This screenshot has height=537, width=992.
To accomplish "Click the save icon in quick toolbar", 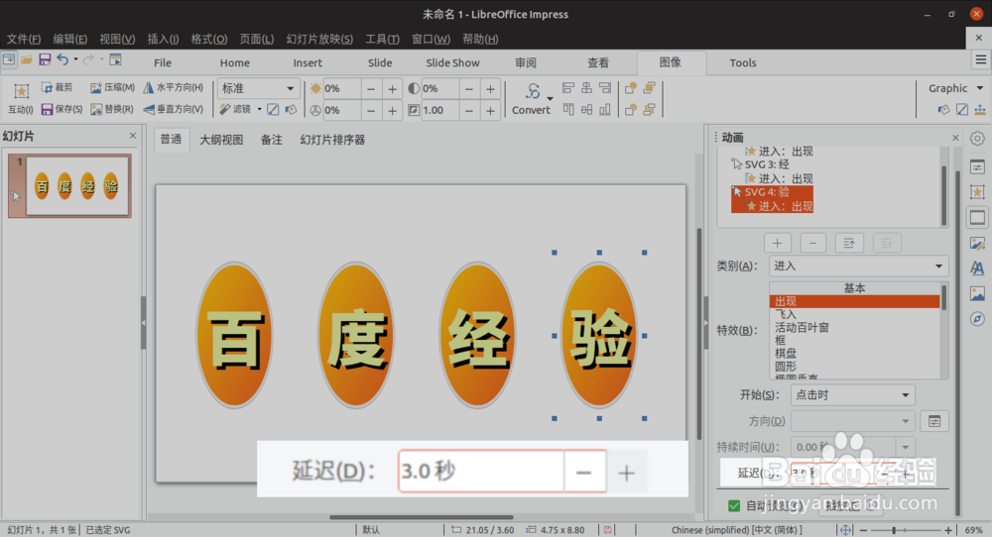I will click(45, 59).
